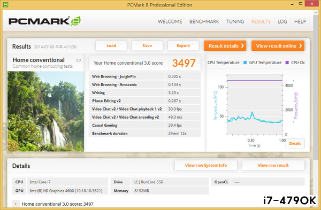Save the benchmark result

[147, 45]
